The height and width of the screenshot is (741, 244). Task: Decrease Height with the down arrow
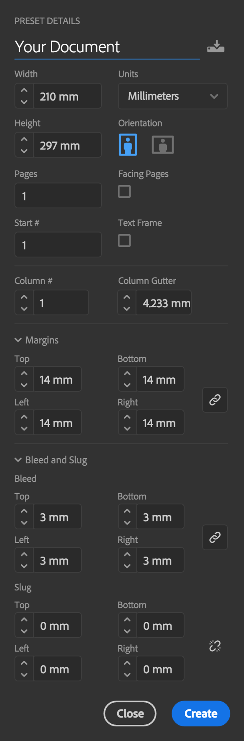[x=24, y=151]
